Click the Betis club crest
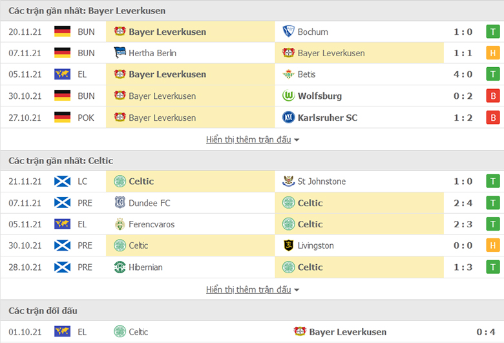This screenshot has width=504, height=343. point(288,74)
